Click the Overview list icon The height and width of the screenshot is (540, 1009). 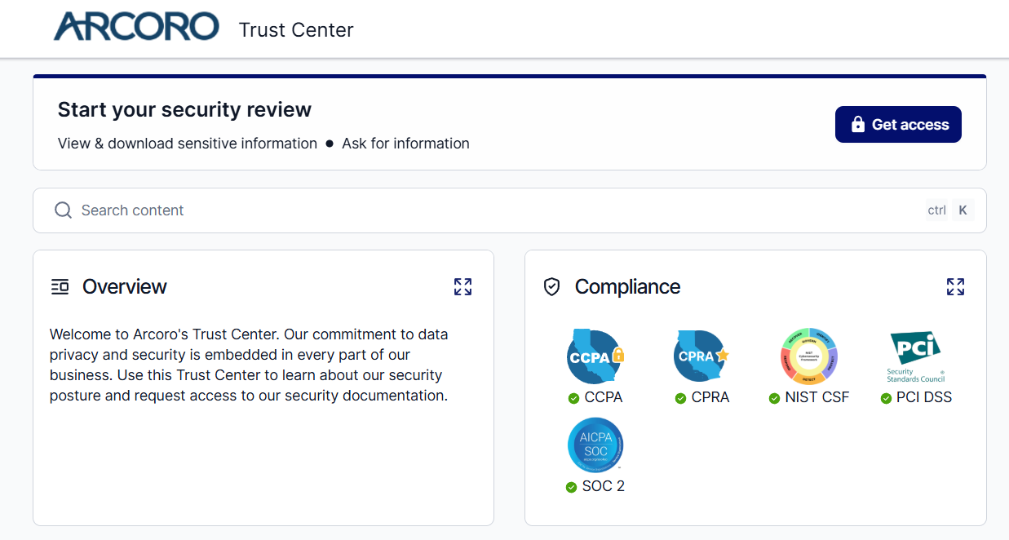[60, 286]
